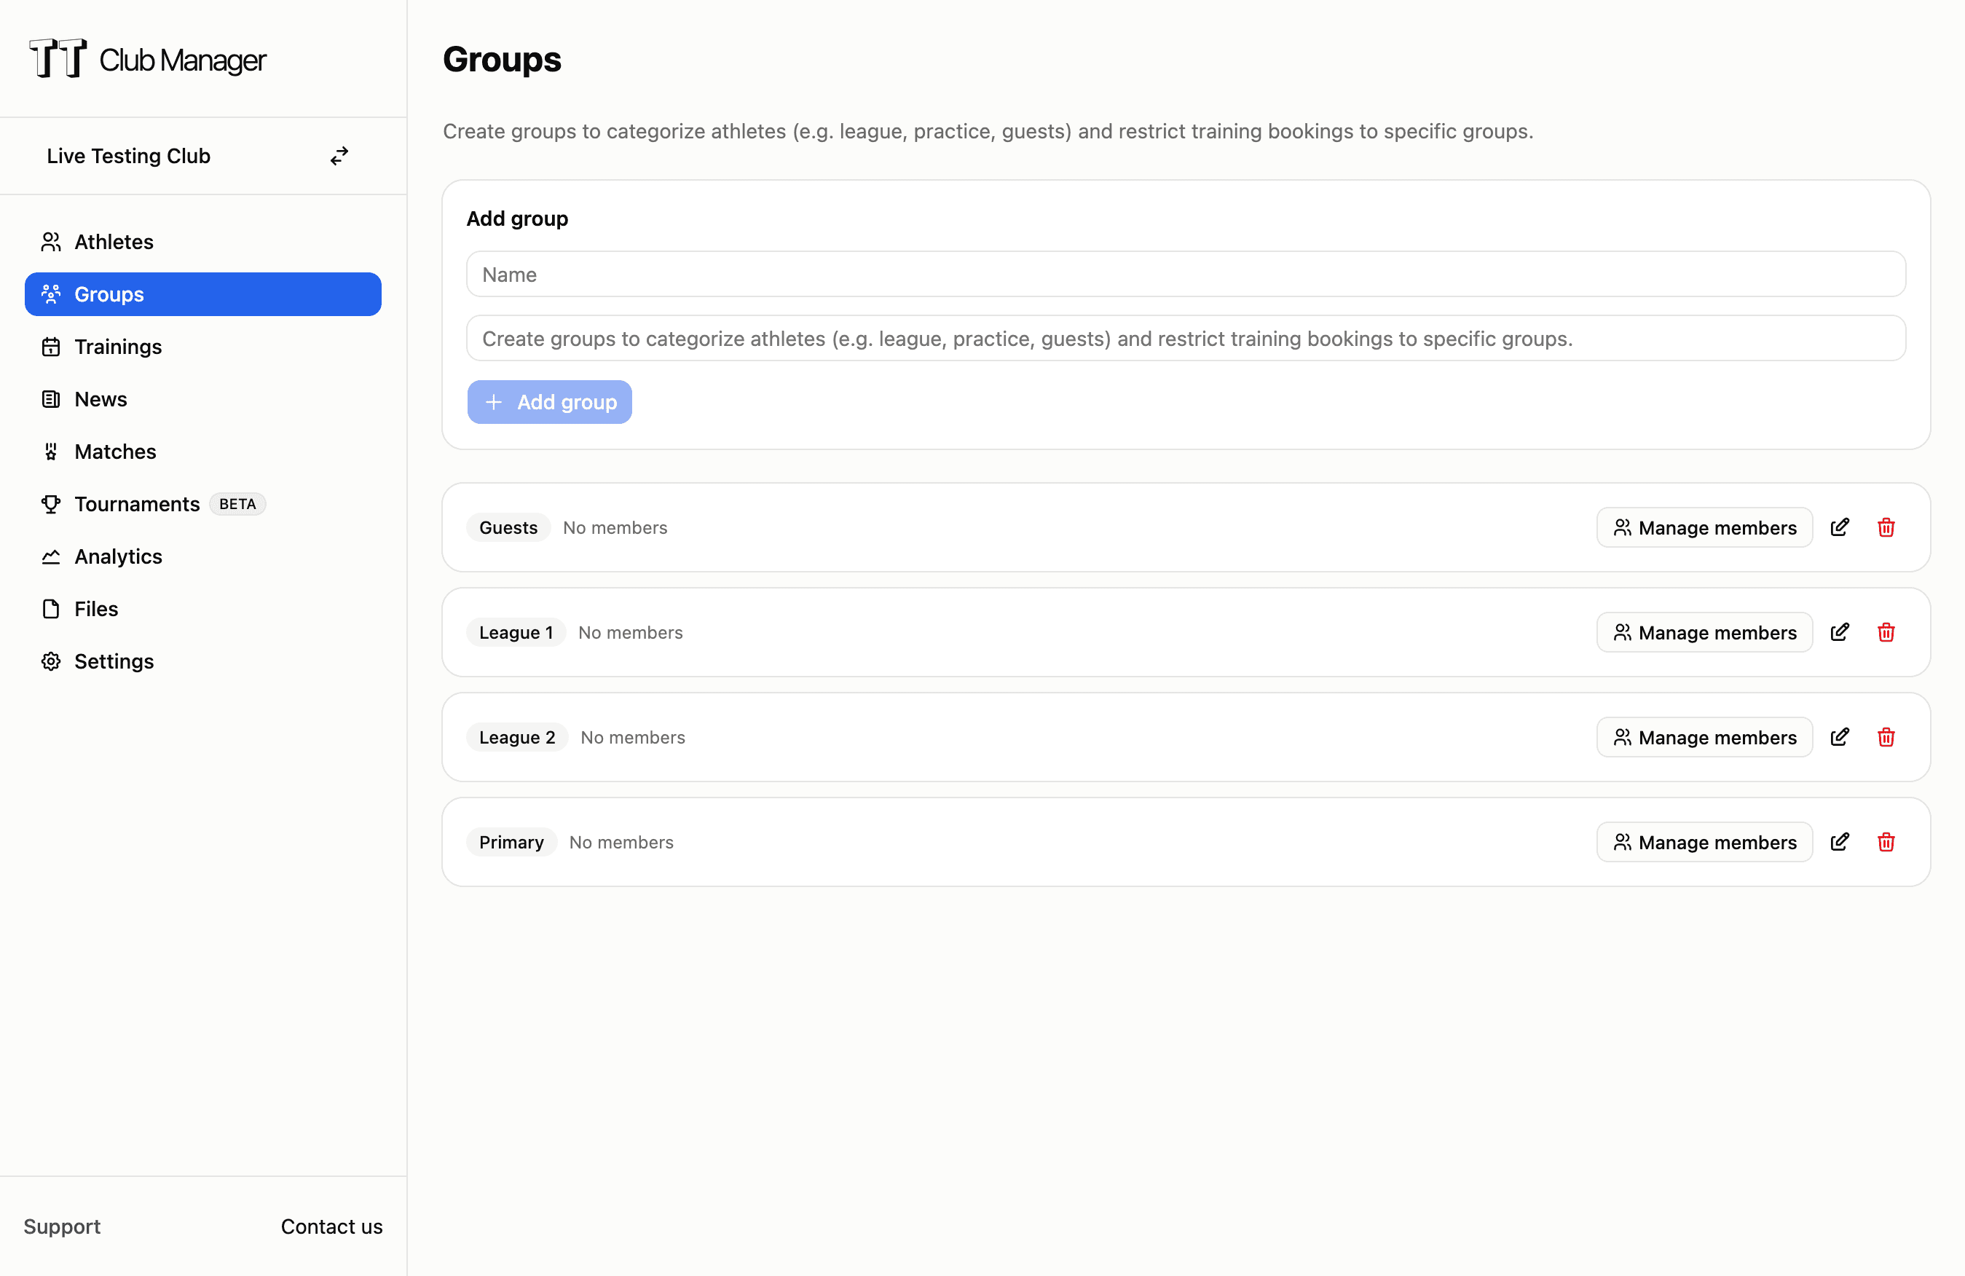Click the News newspaper icon
The width and height of the screenshot is (1965, 1276).
point(51,399)
